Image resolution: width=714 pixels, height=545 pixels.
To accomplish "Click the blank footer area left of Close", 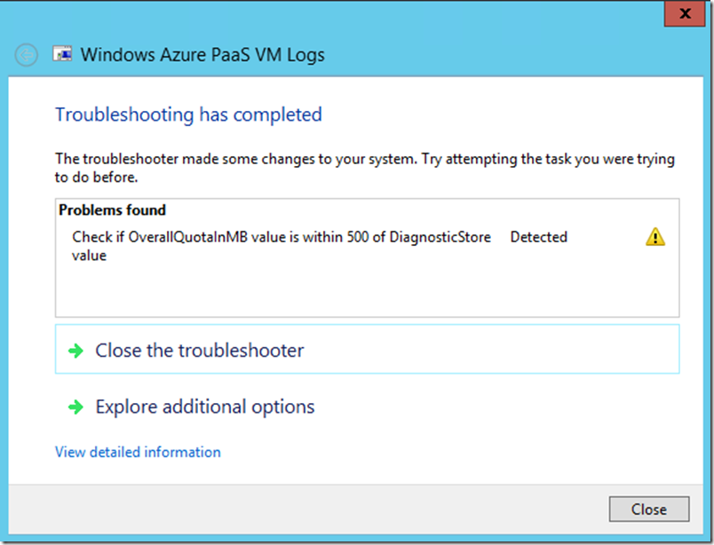I will click(x=311, y=509).
